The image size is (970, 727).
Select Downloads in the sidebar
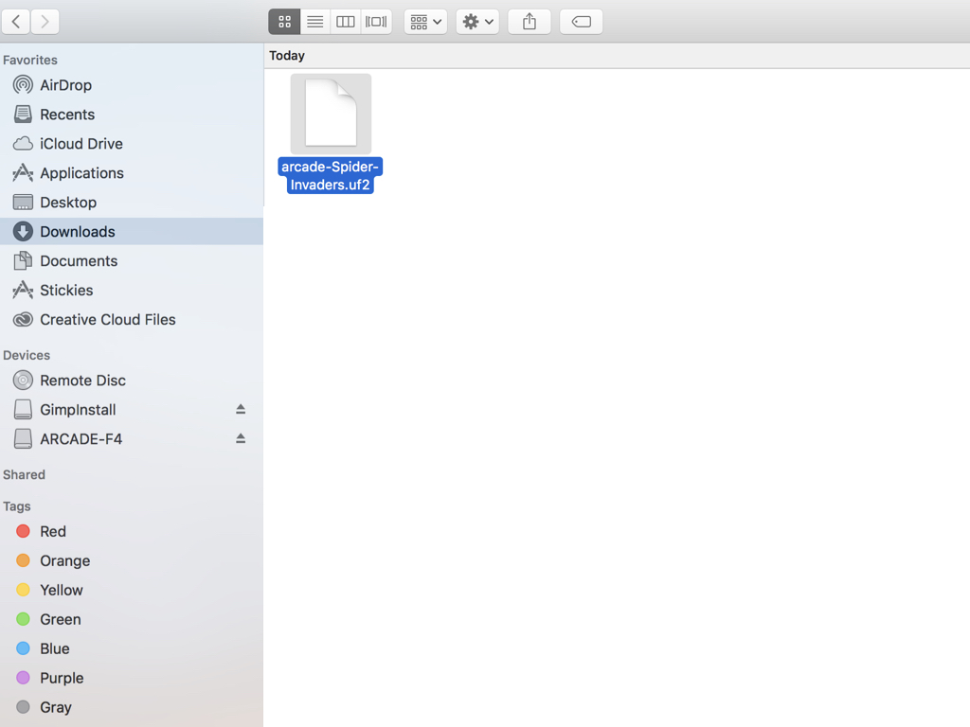(131, 231)
